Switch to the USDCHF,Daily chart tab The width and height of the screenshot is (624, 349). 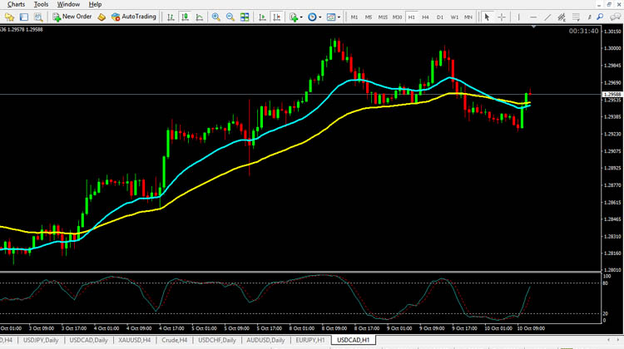217,340
